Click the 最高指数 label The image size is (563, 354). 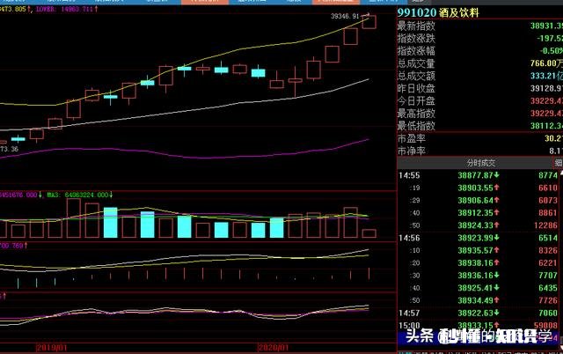416,114
